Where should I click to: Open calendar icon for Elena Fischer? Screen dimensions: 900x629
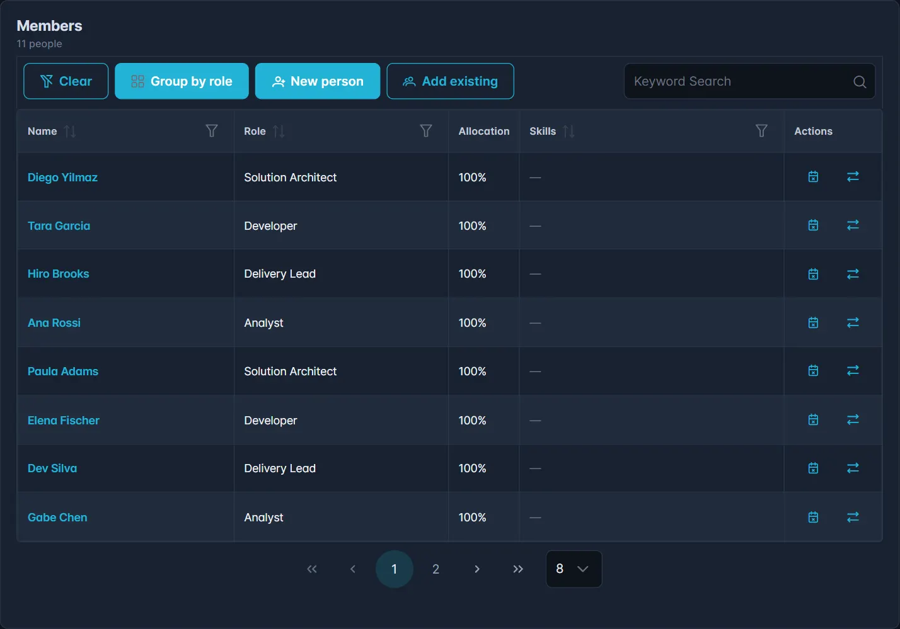(813, 420)
